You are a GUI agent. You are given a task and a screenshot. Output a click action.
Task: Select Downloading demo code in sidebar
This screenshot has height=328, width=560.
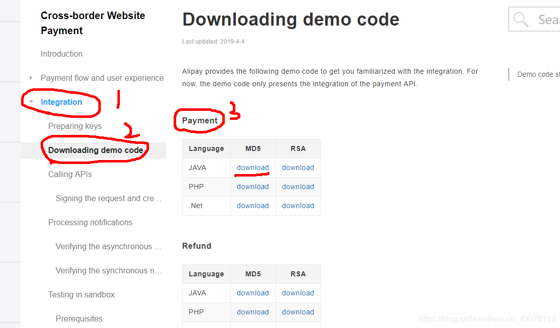coord(96,150)
